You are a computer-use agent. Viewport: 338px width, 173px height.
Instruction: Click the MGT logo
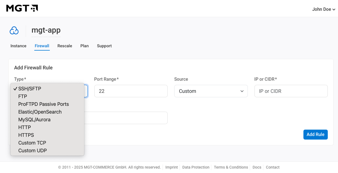[22, 8]
